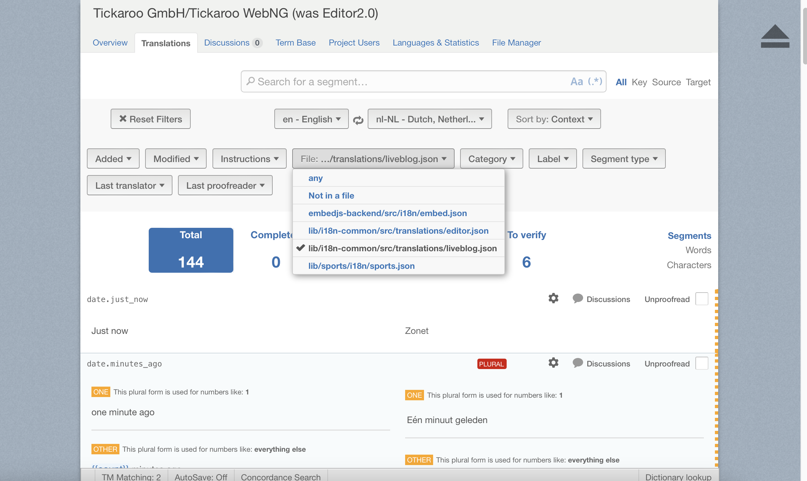Check Unproofread box for date.minutes_ago
The width and height of the screenshot is (807, 481).
(x=702, y=363)
